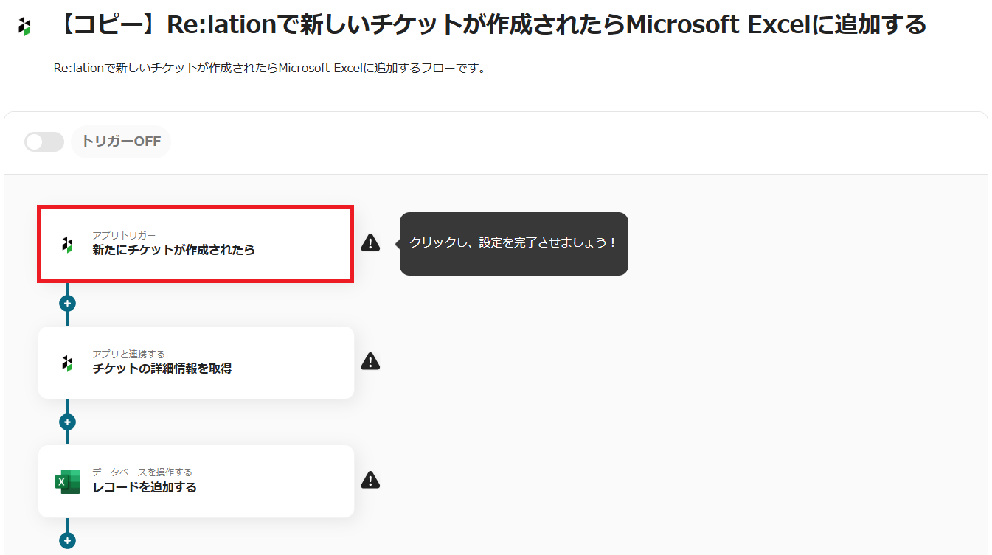This screenshot has width=992, height=555.
Task: Toggle the trigger ON/OFF switch
Action: coord(44,142)
